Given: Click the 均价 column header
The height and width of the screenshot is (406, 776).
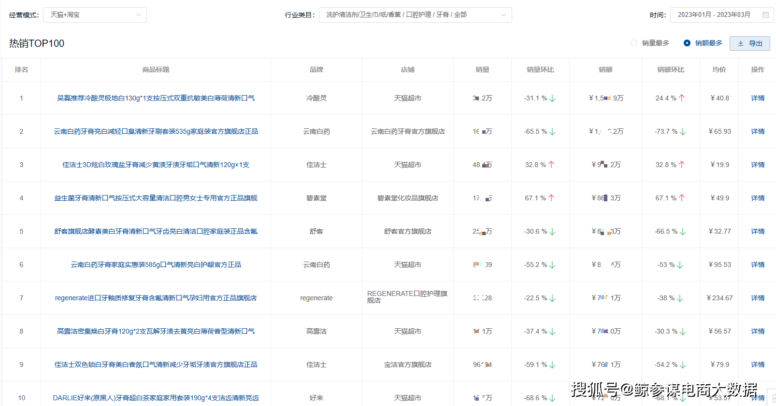Looking at the screenshot, I should 719,70.
